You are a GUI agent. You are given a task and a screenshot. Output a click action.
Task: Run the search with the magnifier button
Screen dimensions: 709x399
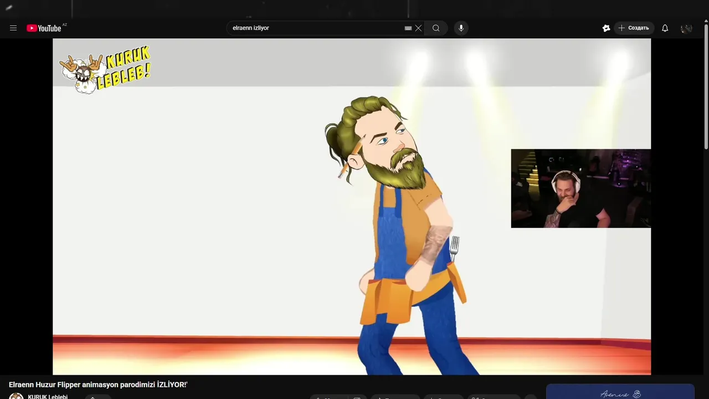coord(436,28)
